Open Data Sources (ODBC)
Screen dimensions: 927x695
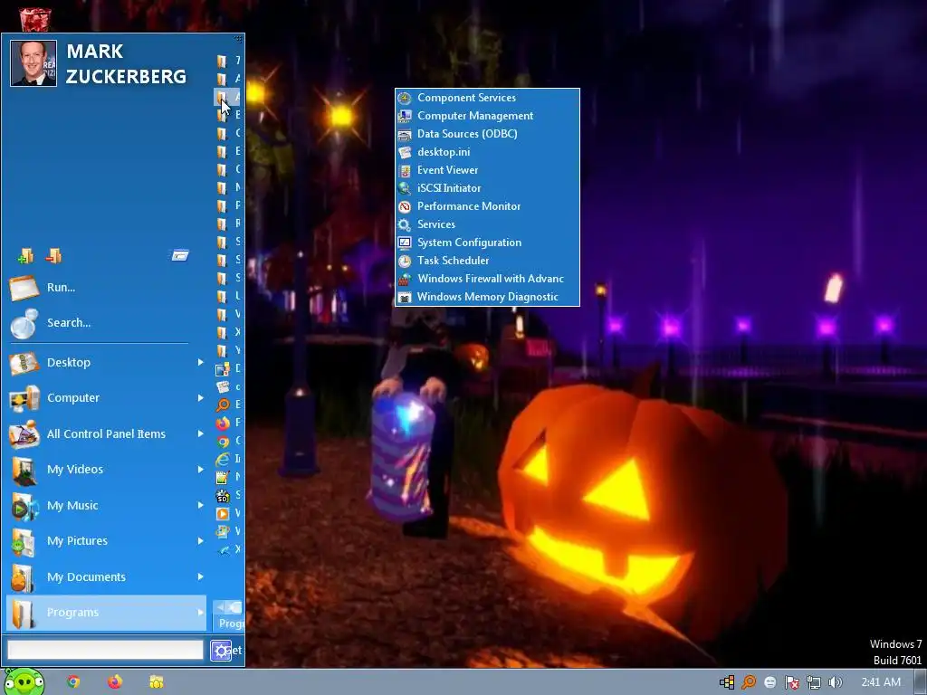point(487,134)
